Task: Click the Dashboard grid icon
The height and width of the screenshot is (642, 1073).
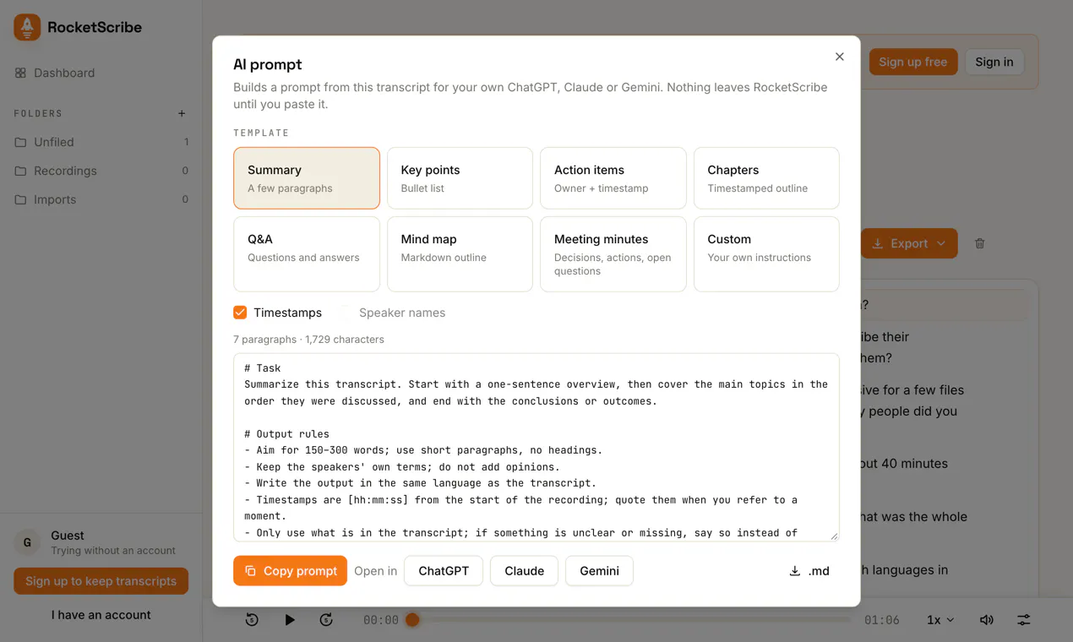Action: click(20, 73)
